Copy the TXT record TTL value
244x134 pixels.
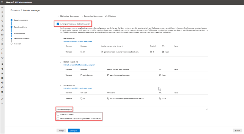(x=160, y=99)
